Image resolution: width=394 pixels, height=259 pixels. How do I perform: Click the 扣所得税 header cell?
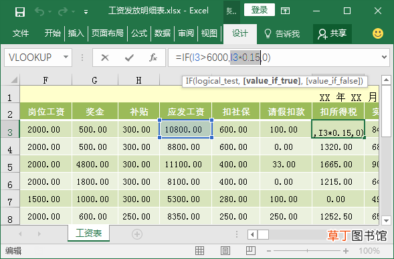338,111
